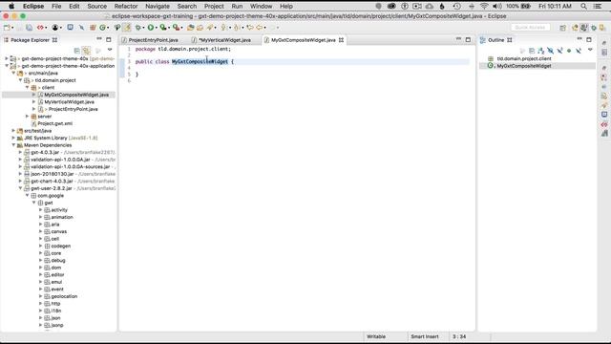The width and height of the screenshot is (611, 344).
Task: Click the Coverage run icon in the toolbar
Action: tap(163, 28)
